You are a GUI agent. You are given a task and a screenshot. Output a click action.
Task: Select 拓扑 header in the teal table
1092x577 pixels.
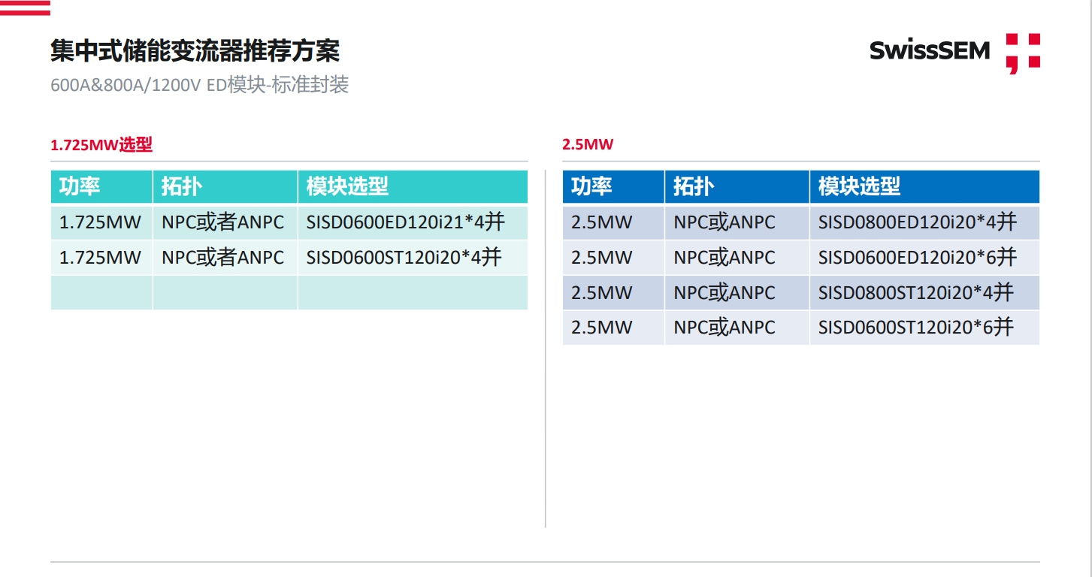(182, 186)
